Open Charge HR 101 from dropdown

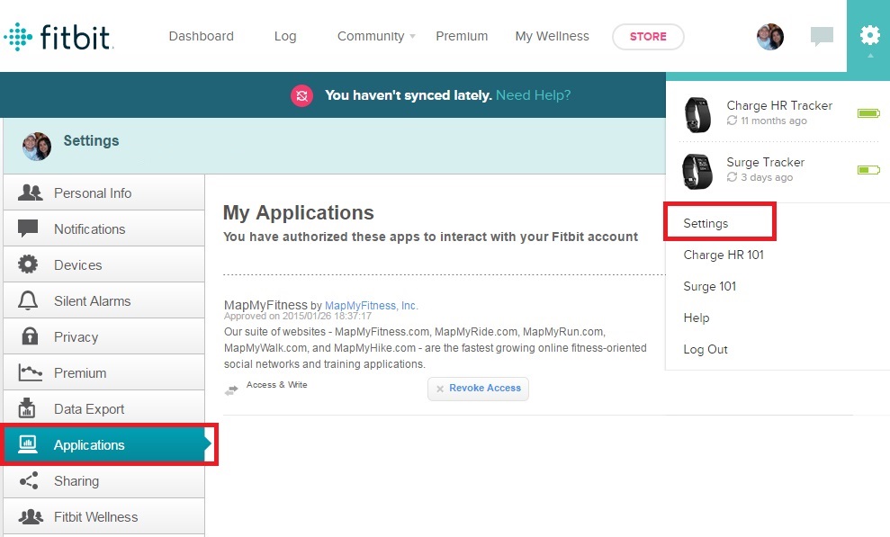click(724, 255)
